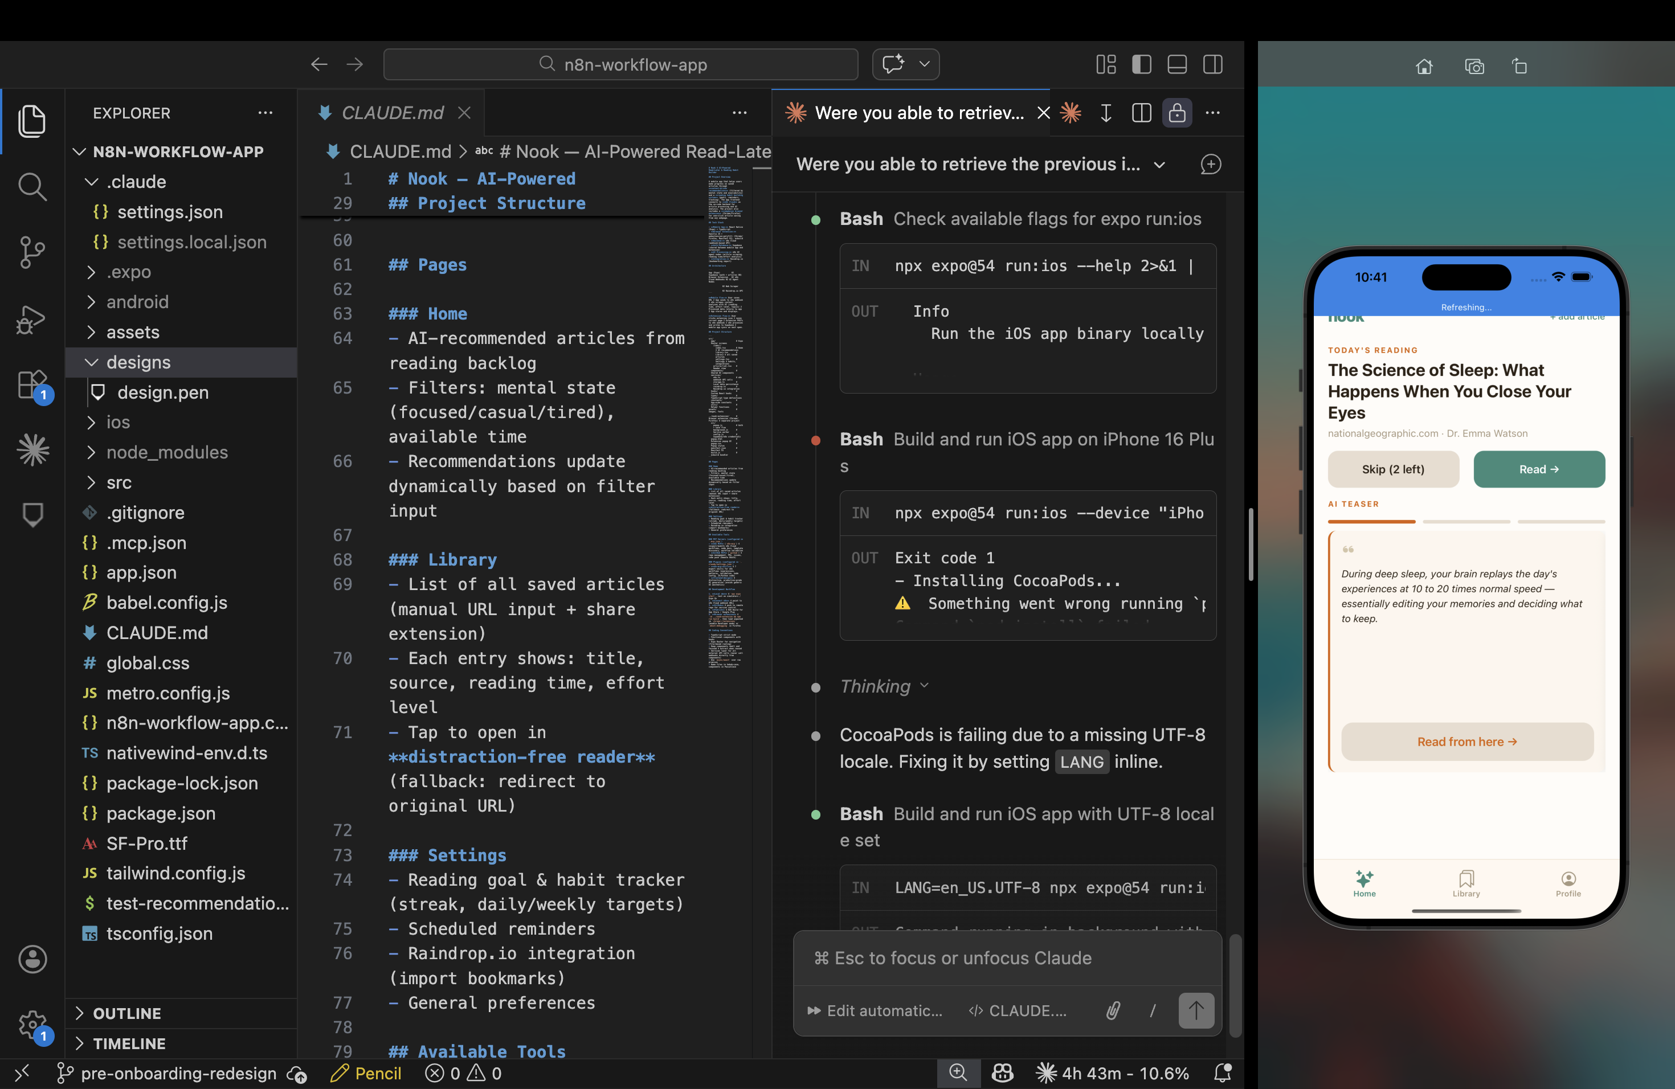Open the Pencil extension view icon

coord(32,515)
